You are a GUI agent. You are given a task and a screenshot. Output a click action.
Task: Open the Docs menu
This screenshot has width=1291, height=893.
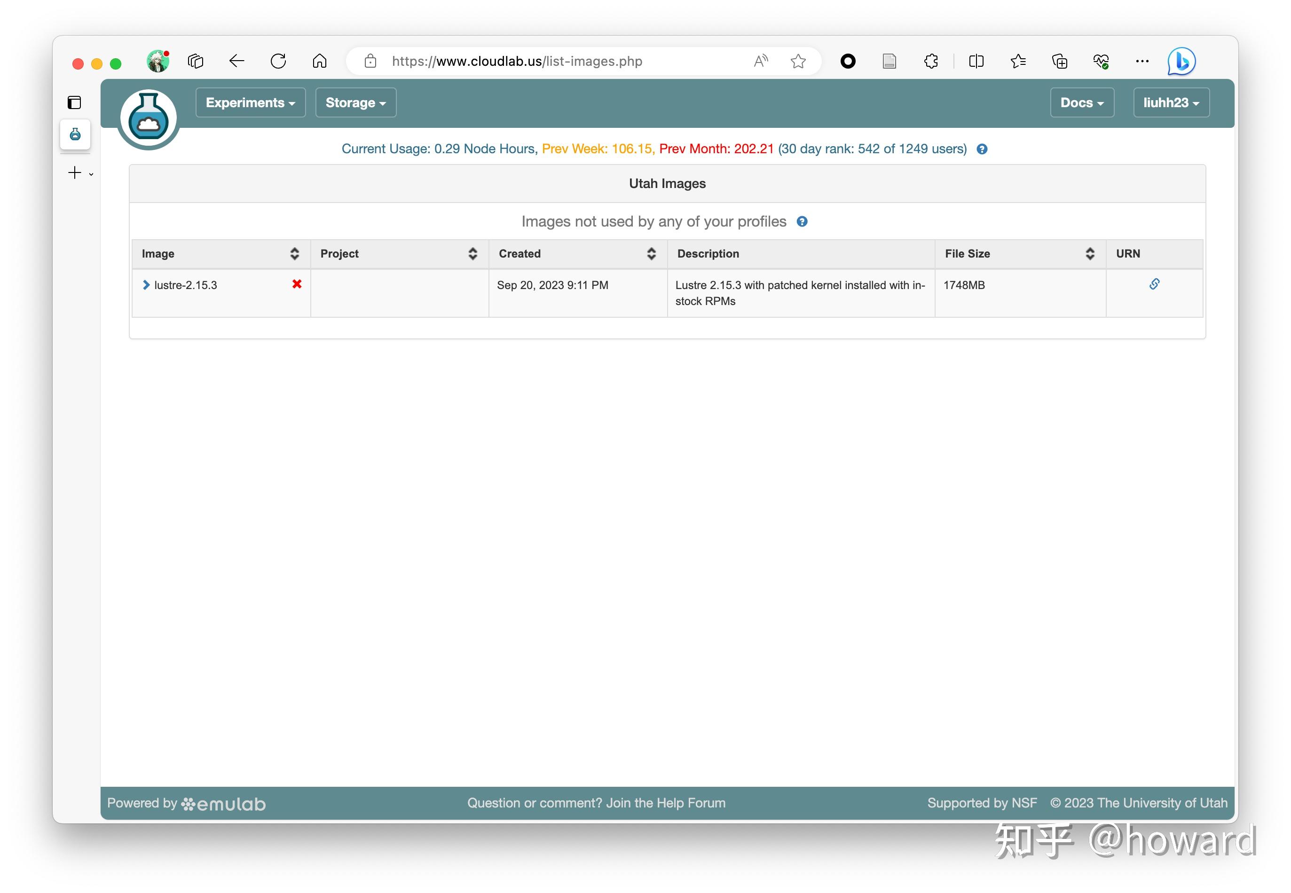1081,103
